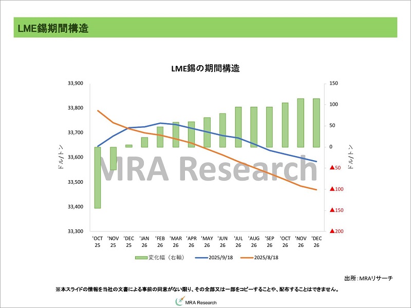This screenshot has height=308, width=411.
Task: Click the red triangle beside 50
Action: [333, 168]
